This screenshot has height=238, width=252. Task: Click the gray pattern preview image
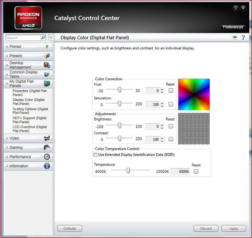point(194,129)
